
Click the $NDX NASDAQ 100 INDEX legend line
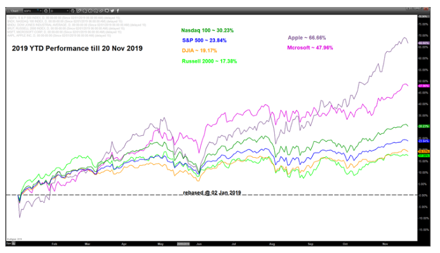click(65, 21)
